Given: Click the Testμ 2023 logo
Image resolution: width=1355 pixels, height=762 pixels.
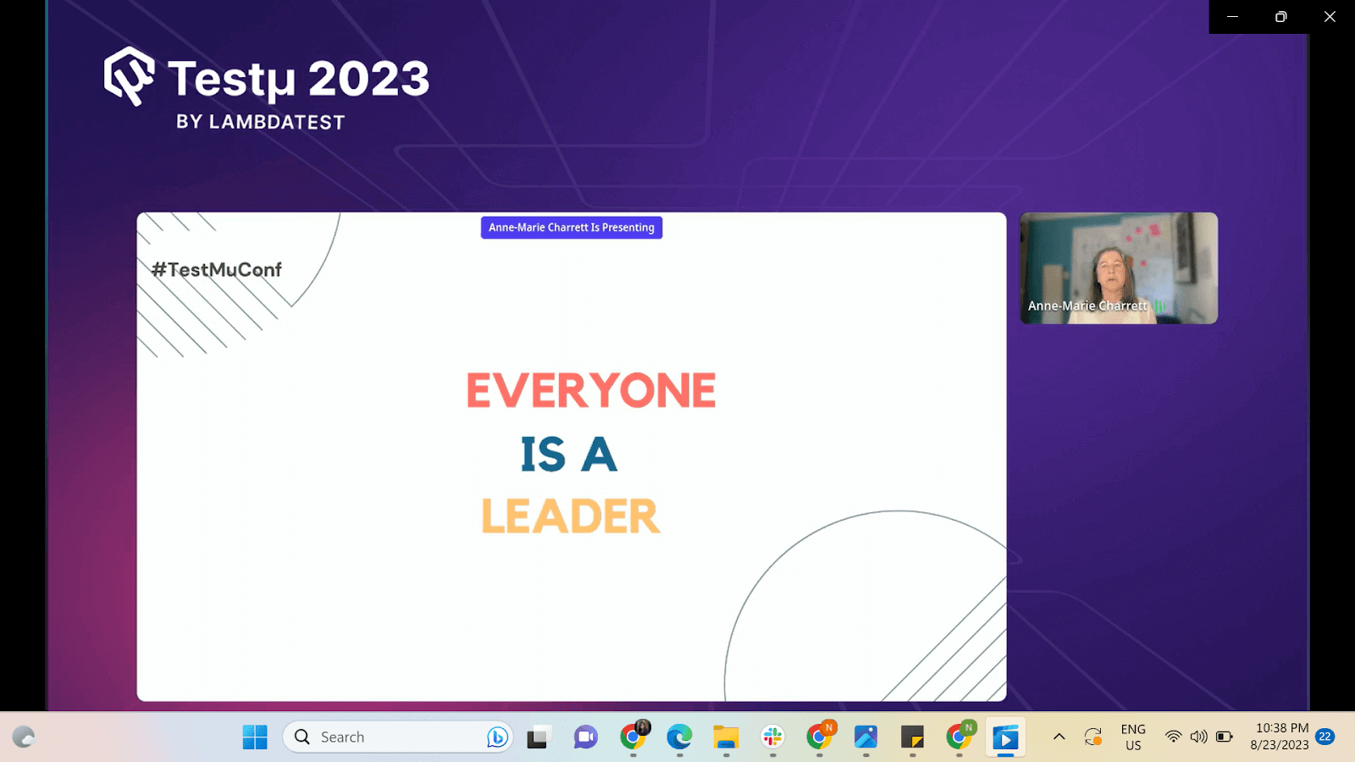Looking at the screenshot, I should pyautogui.click(x=267, y=77).
